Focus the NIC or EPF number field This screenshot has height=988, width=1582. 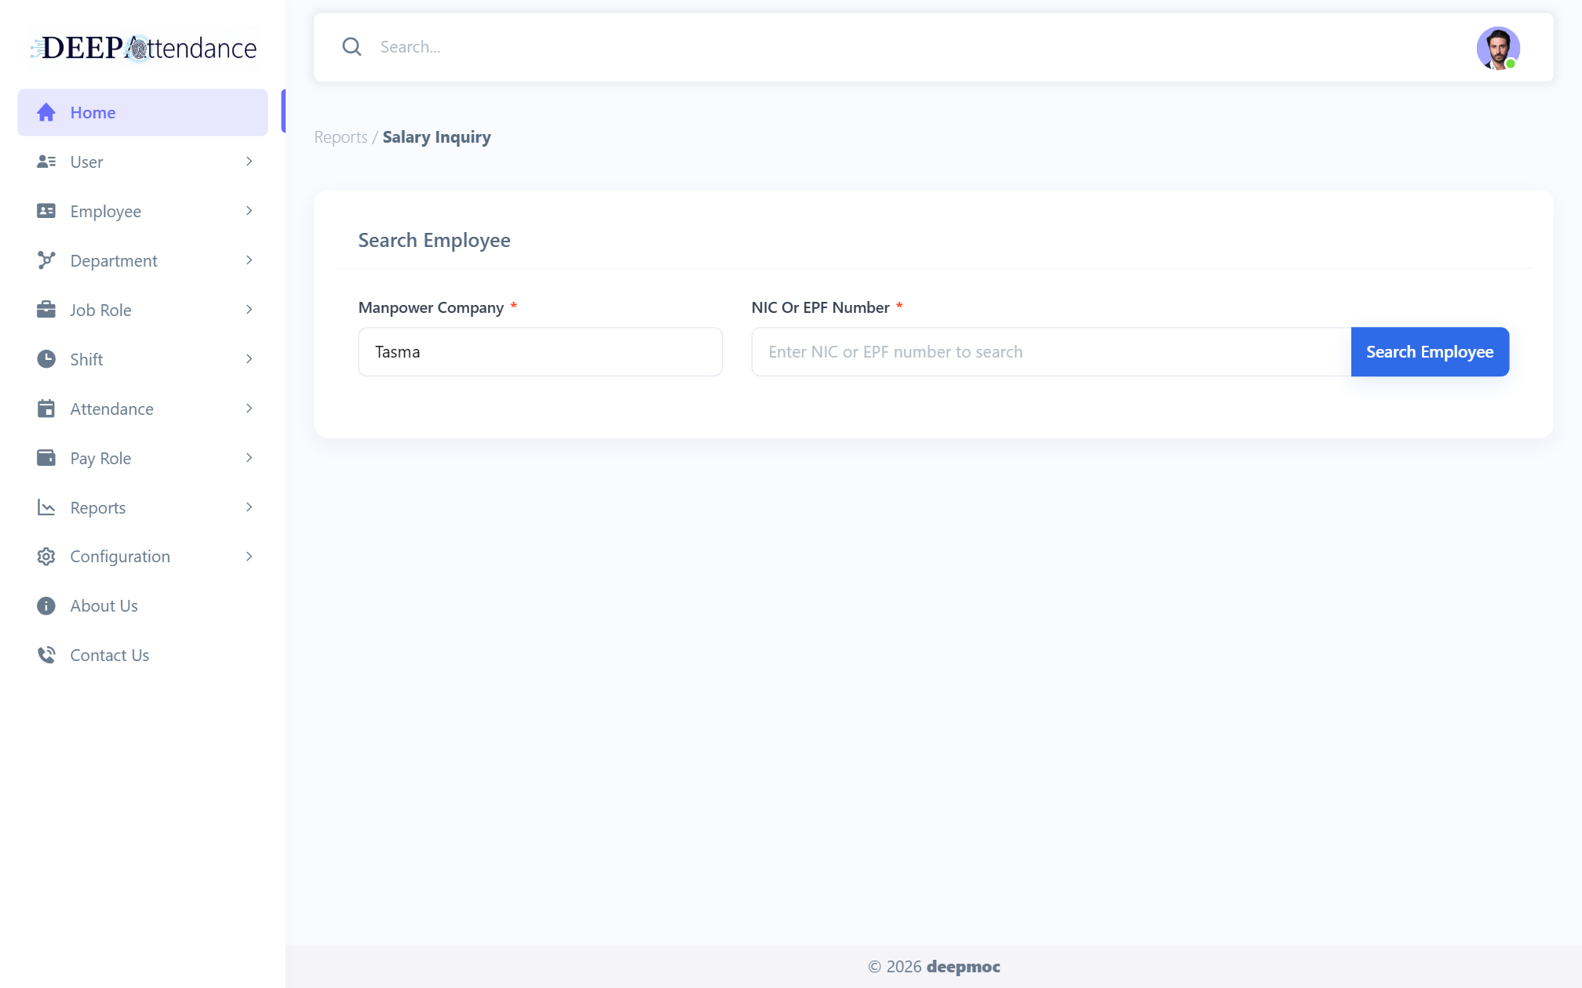[x=1052, y=352]
